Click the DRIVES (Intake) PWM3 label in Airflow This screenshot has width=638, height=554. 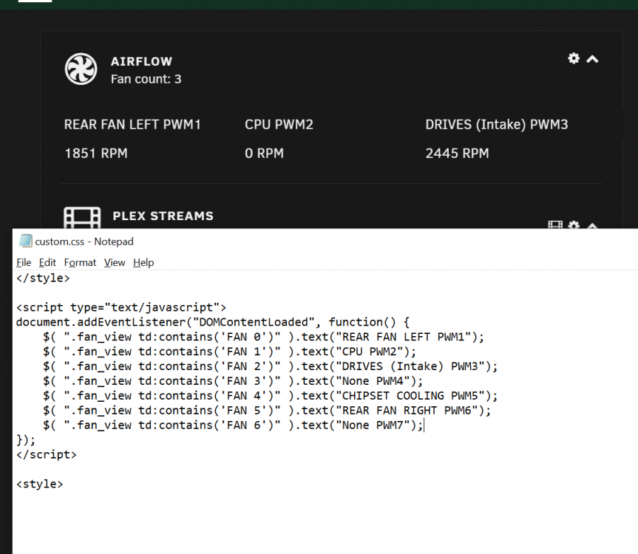click(x=497, y=124)
